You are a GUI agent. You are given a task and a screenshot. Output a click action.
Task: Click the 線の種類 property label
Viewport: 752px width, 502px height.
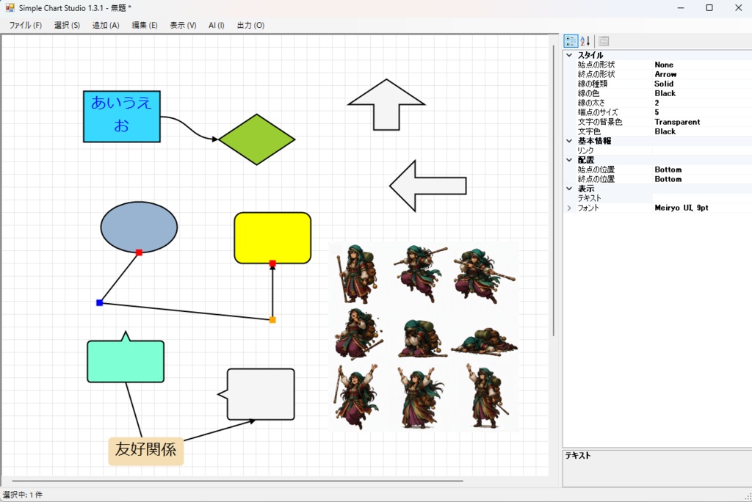coord(593,84)
